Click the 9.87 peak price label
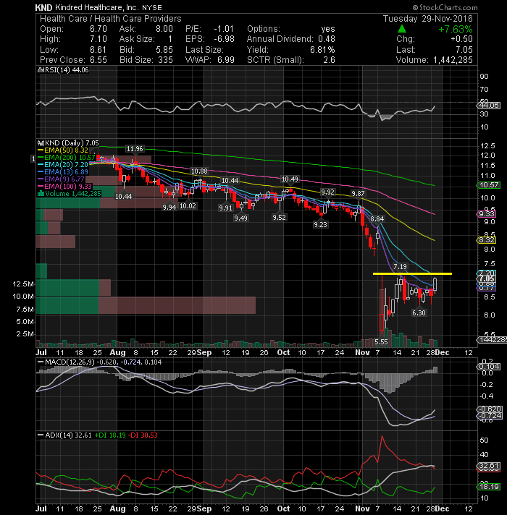This screenshot has width=507, height=515. coord(358,193)
